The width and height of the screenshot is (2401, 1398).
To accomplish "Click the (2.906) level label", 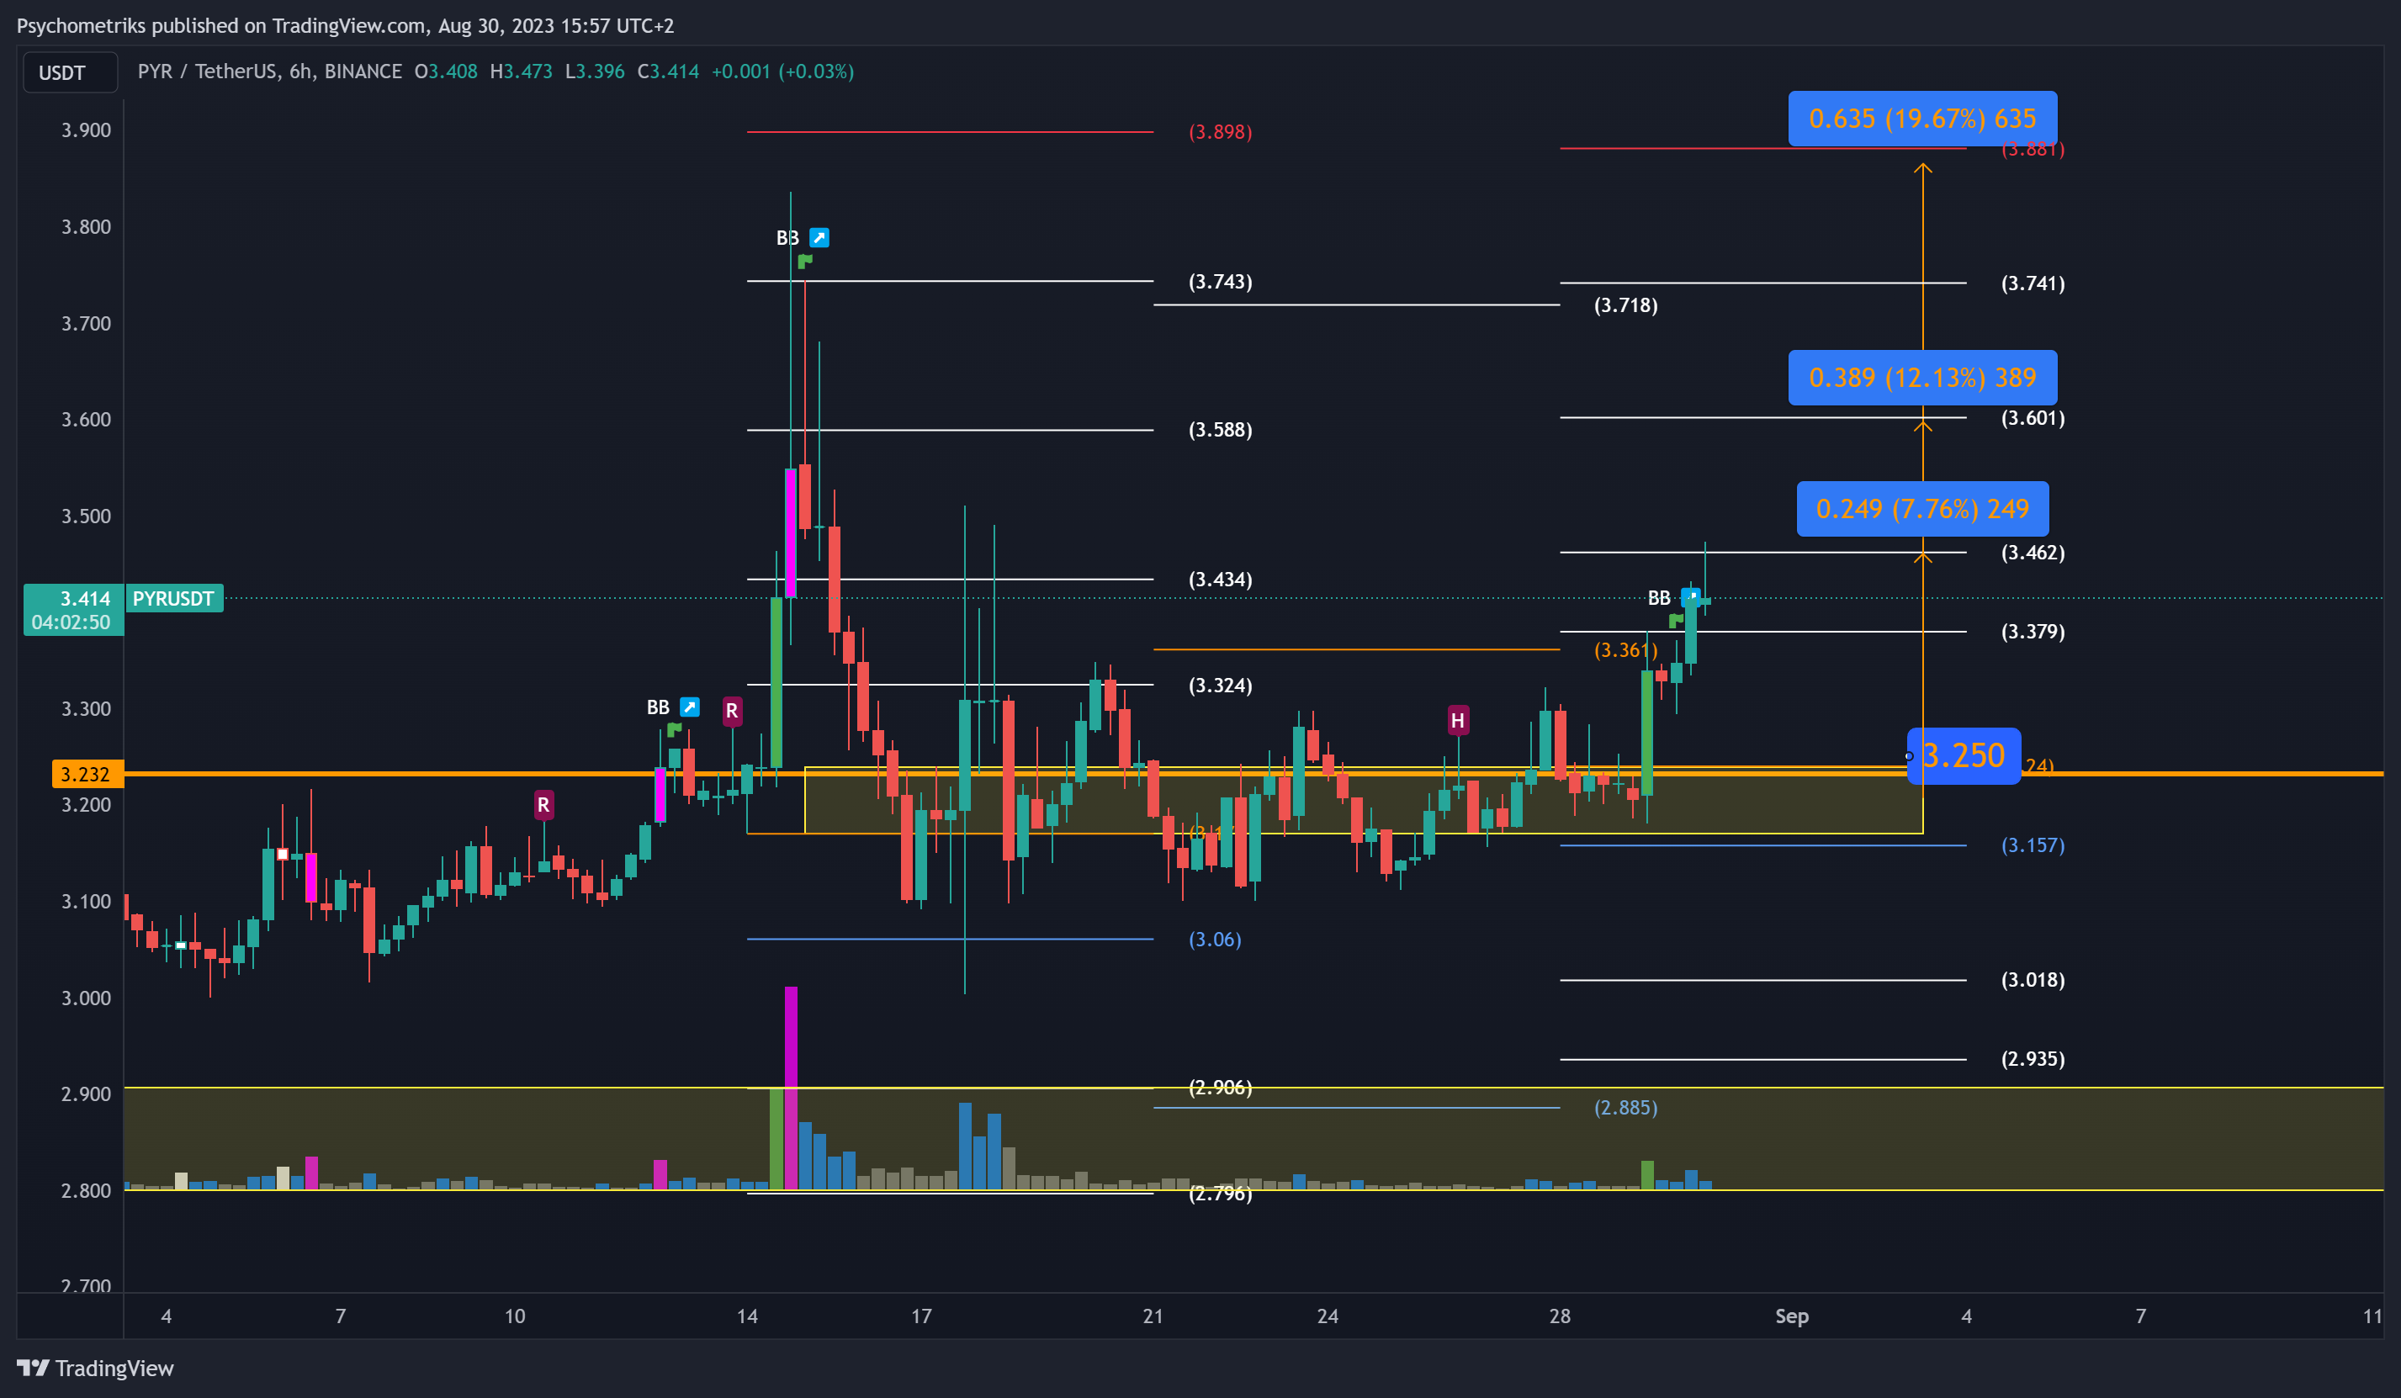I will pyautogui.click(x=1221, y=1088).
